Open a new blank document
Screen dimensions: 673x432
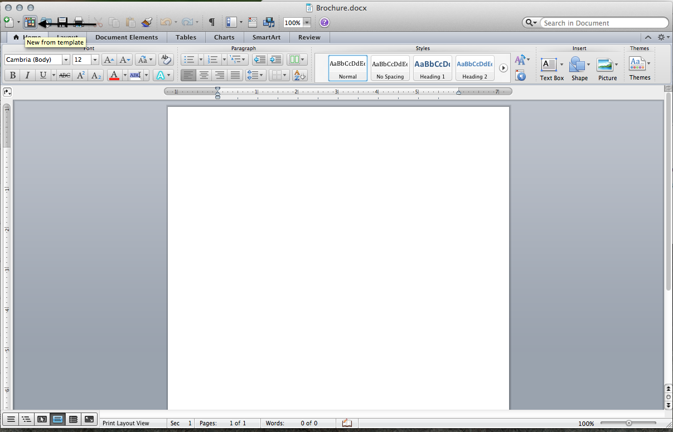pos(8,22)
